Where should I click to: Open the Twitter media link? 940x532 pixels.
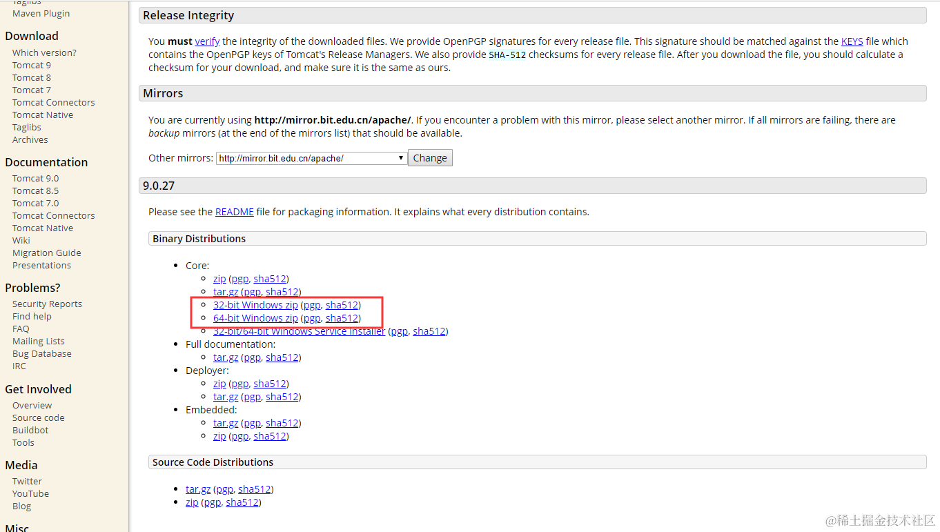point(27,481)
